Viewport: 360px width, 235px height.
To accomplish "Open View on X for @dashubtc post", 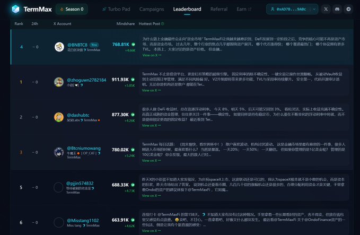I will (x=151, y=125).
